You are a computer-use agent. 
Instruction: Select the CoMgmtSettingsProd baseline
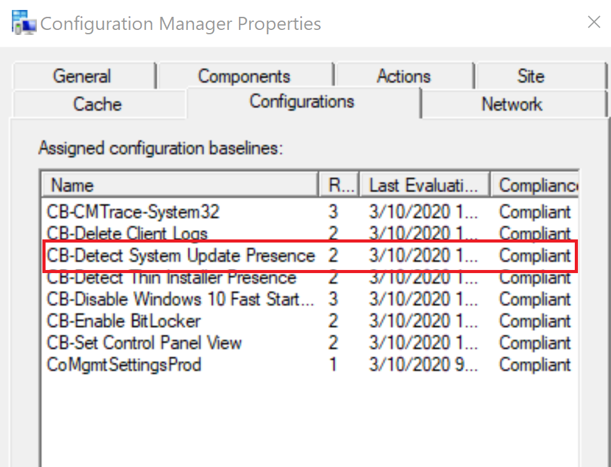click(x=124, y=365)
